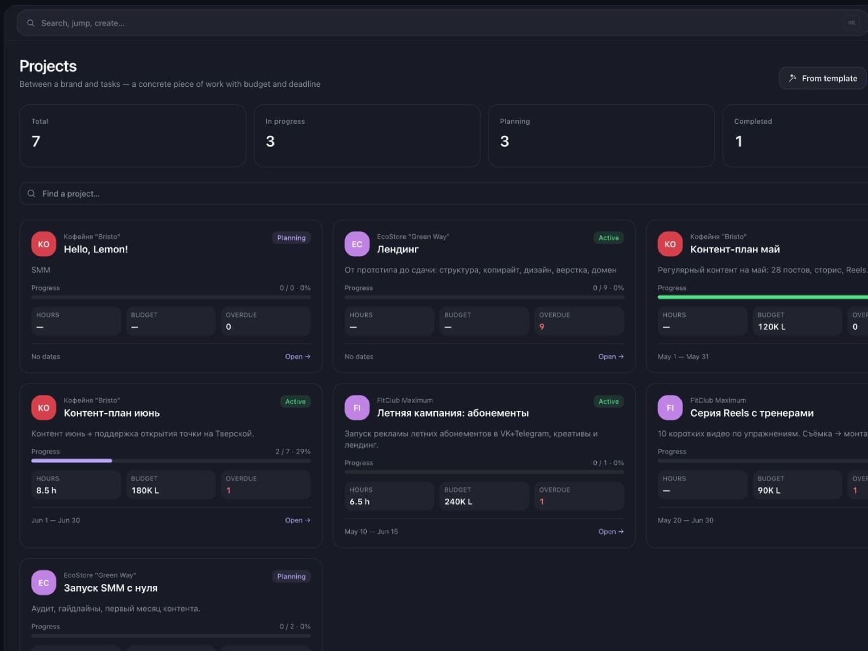Viewport: 868px width, 651px height.
Task: Select the Completed stat card
Action: [795, 136]
